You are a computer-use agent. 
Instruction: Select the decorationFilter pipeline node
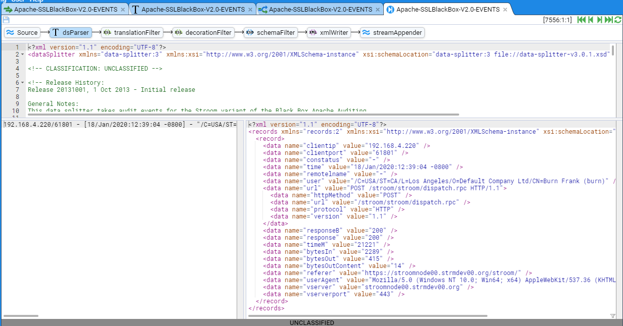point(203,33)
